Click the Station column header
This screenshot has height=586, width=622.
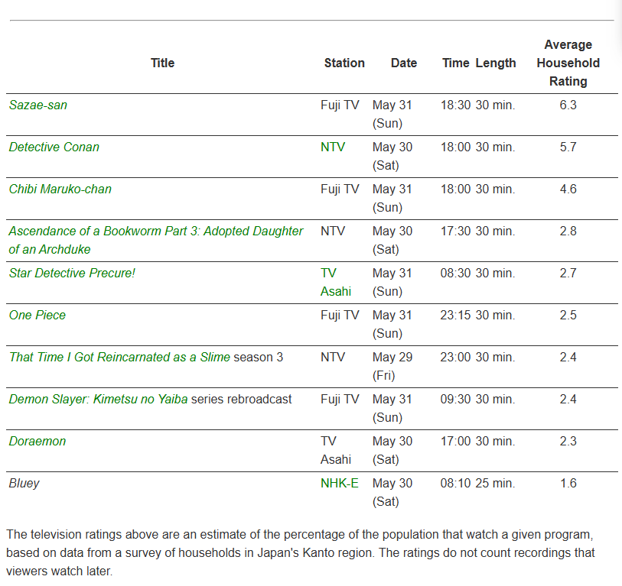click(x=344, y=63)
